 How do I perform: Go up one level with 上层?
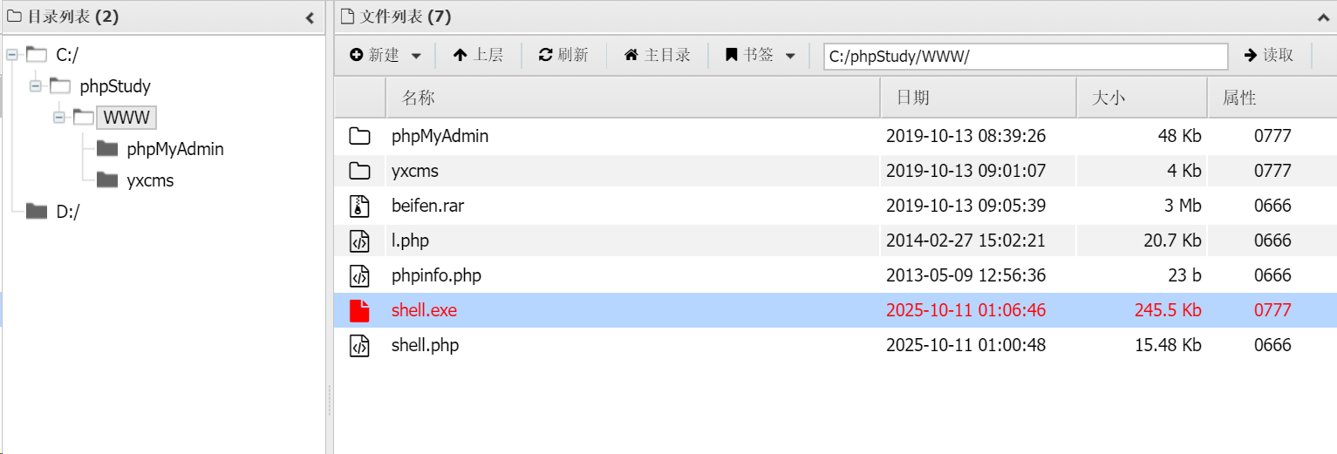pos(478,55)
